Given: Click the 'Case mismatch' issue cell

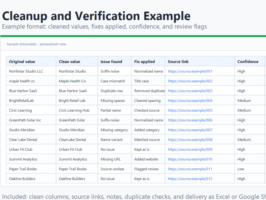Looking at the screenshot, I should (x=114, y=81).
